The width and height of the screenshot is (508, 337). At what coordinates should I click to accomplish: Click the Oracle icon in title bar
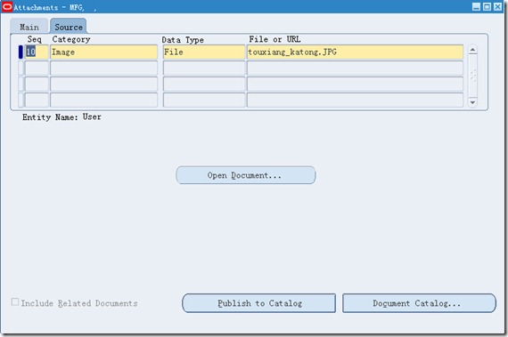click(x=7, y=7)
